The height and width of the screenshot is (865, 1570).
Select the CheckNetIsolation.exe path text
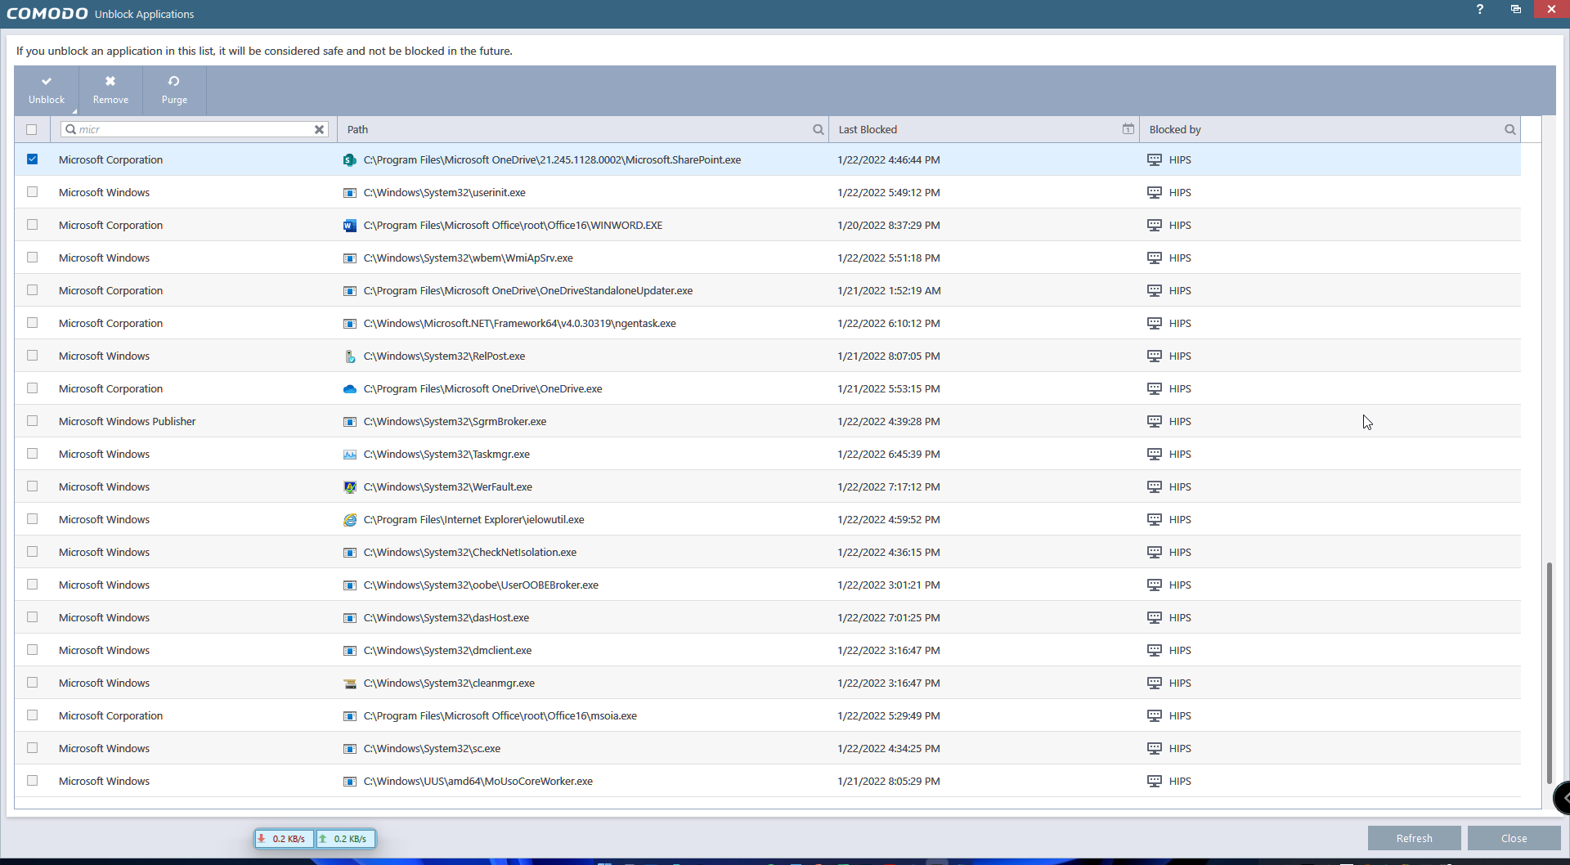pos(470,553)
